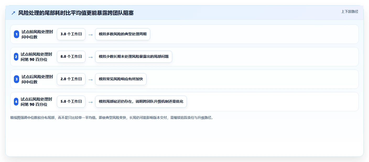Click the row 3 label 试点后风险处理时间中位数
The image size is (369, 162).
point(37,79)
